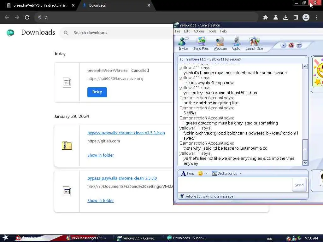This screenshot has height=242, width=323.
Task: Open the browser three-dot menu
Action: [316, 18]
